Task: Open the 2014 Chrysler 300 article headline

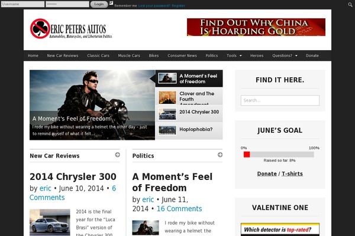Action: tap(73, 176)
